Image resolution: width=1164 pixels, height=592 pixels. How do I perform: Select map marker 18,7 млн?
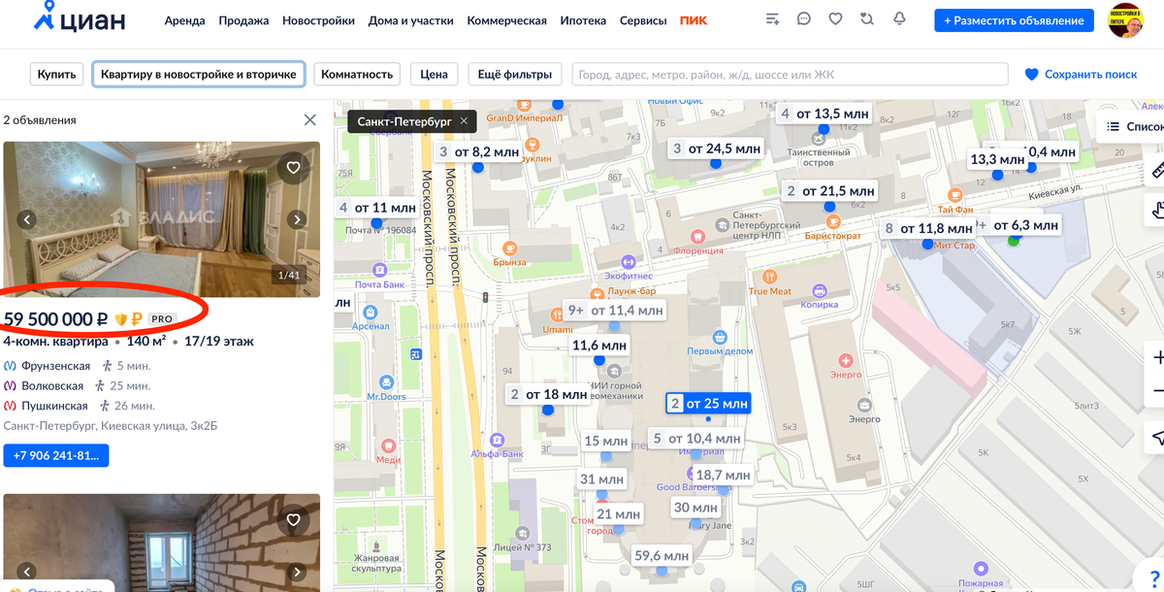(723, 475)
